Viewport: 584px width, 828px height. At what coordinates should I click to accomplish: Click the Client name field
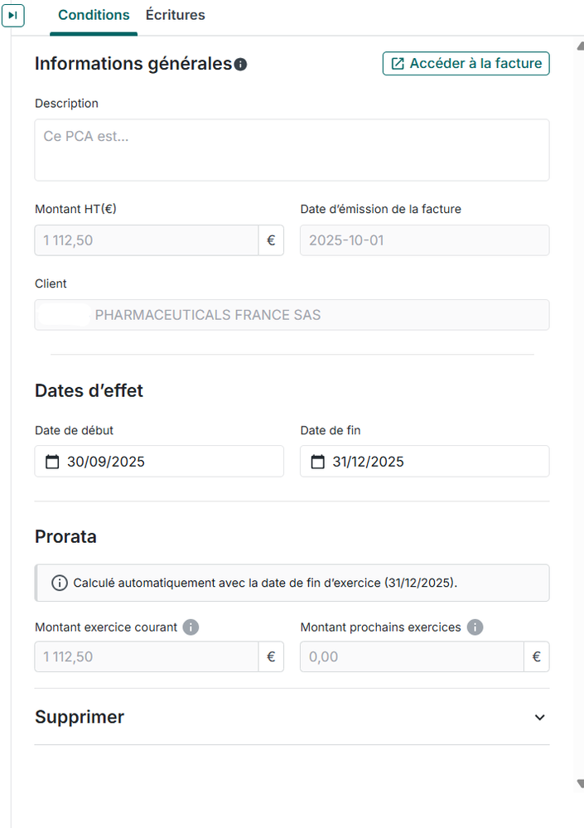(292, 315)
